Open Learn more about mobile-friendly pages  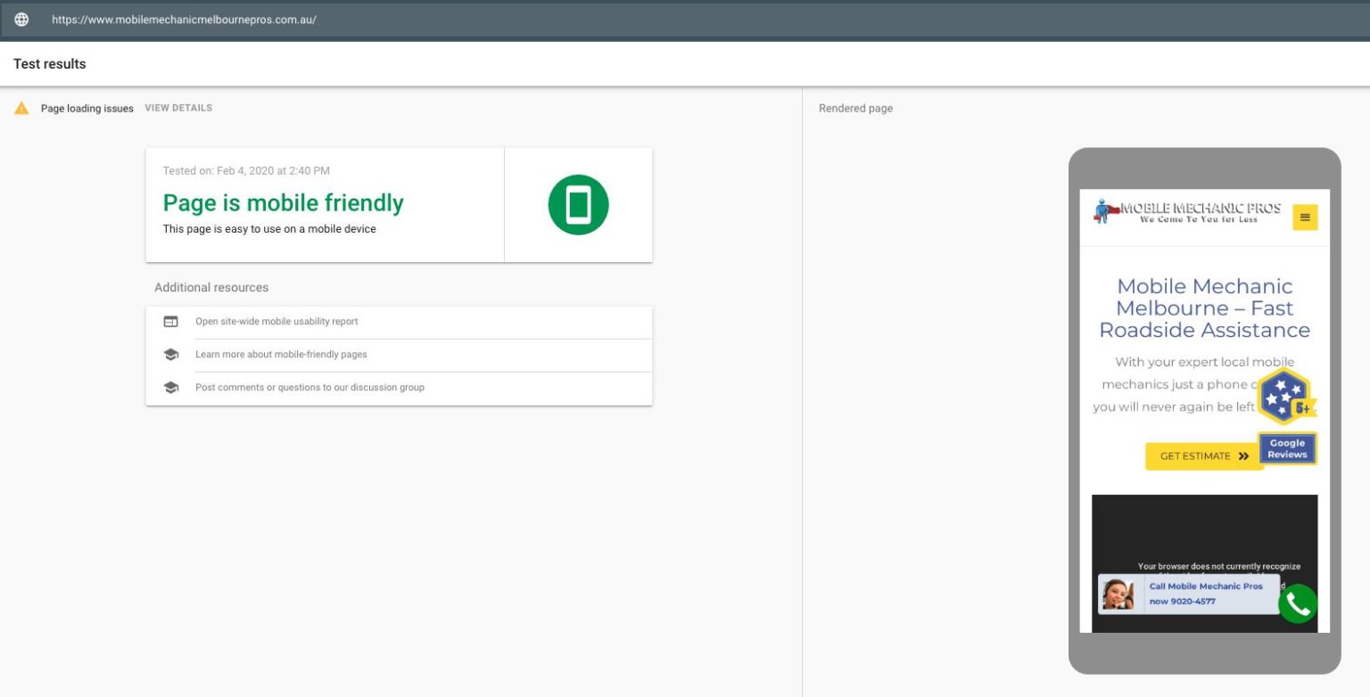pos(281,355)
